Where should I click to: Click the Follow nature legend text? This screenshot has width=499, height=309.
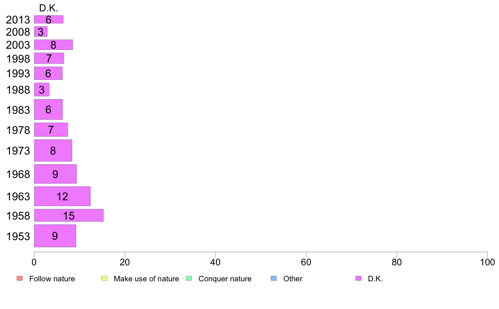52,279
